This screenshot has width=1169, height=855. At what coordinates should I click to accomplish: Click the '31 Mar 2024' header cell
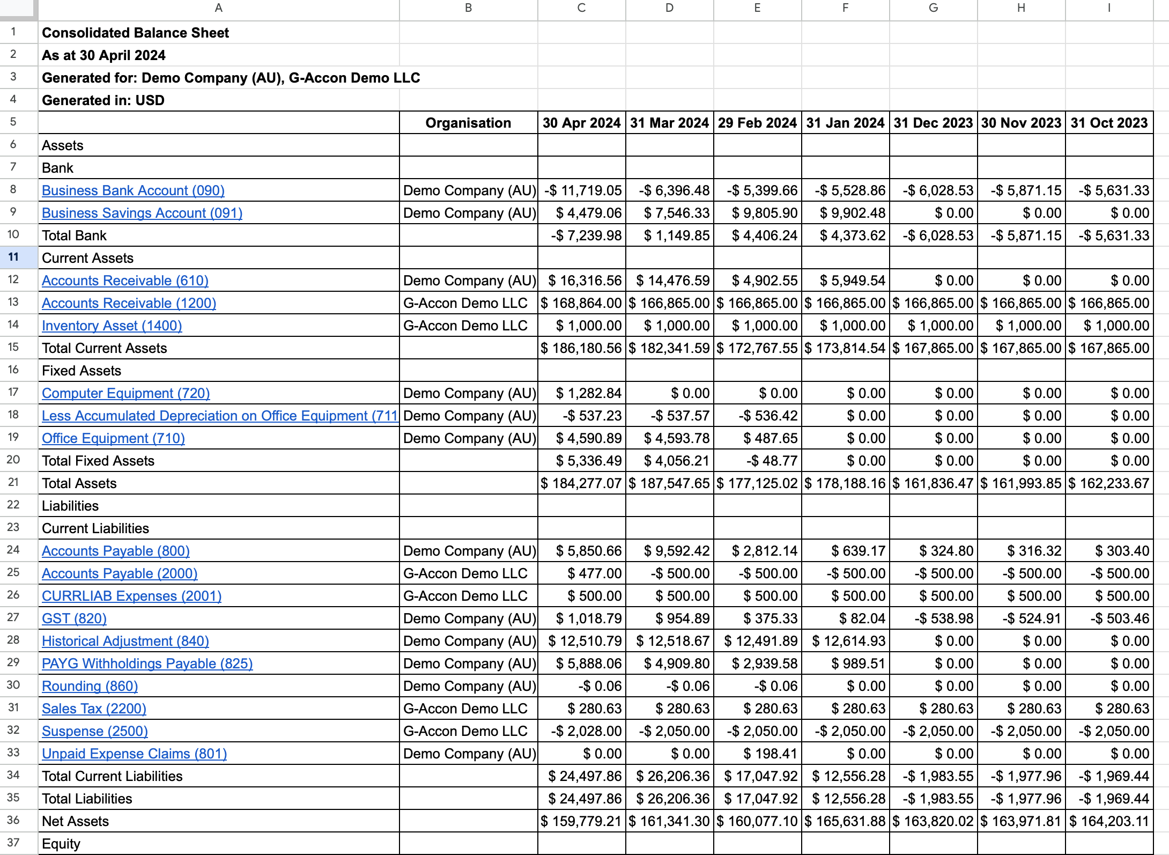point(670,123)
